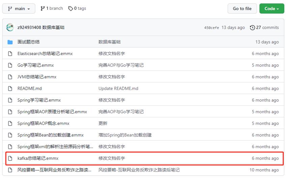The height and width of the screenshot is (178, 290).
Task: Click the Update README.md commit message
Action: click(x=118, y=89)
